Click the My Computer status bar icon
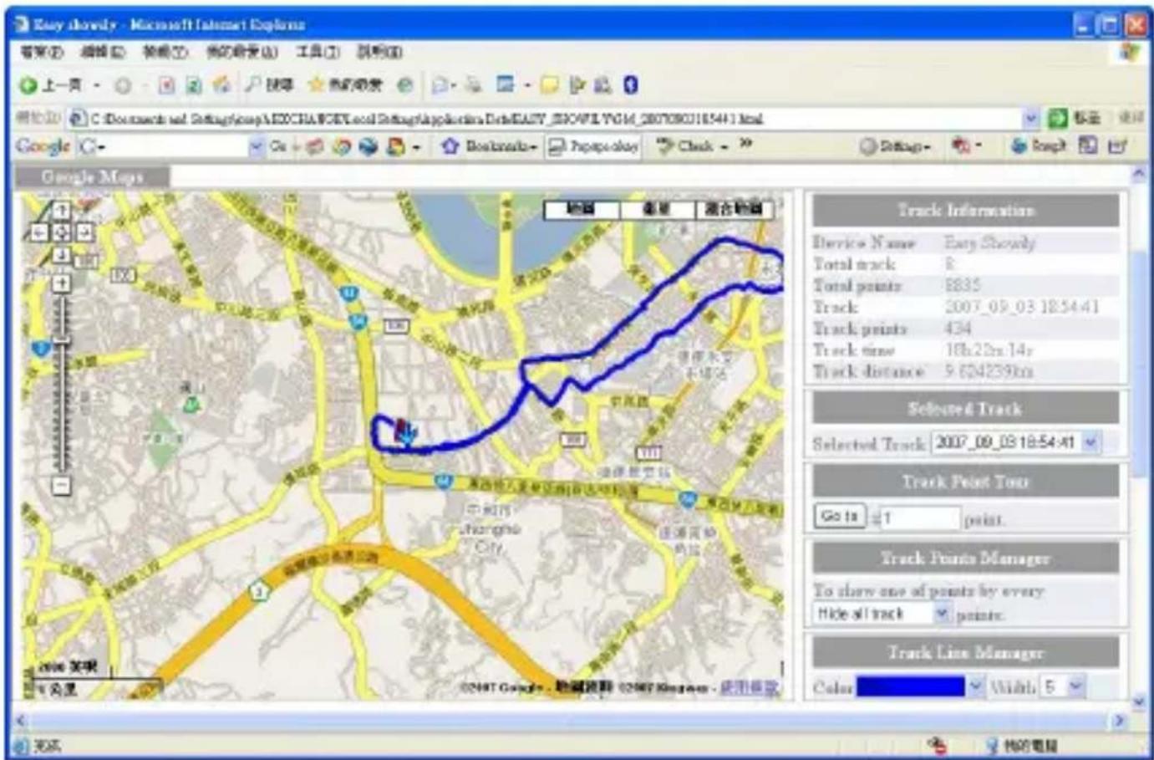This screenshot has width=1154, height=760. [x=993, y=745]
